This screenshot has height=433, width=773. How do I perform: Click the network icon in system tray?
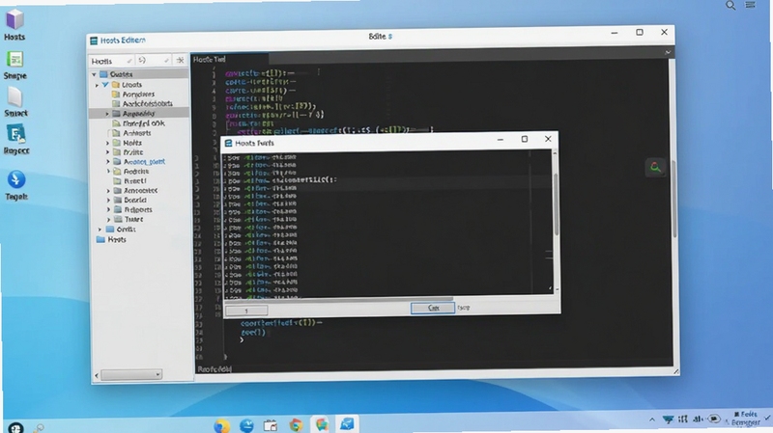tap(668, 419)
